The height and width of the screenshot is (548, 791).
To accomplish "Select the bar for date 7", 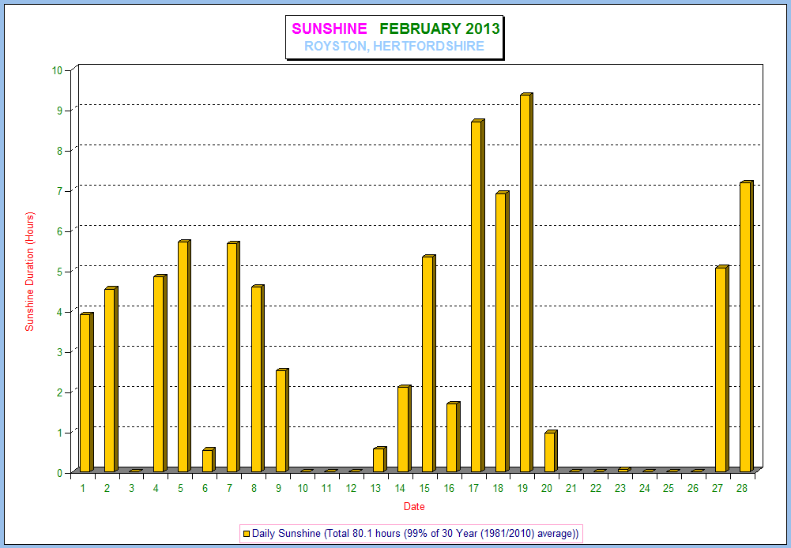I will tap(233, 357).
